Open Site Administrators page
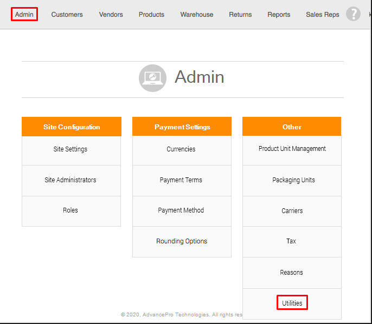This screenshot has height=324, width=372. tap(70, 180)
